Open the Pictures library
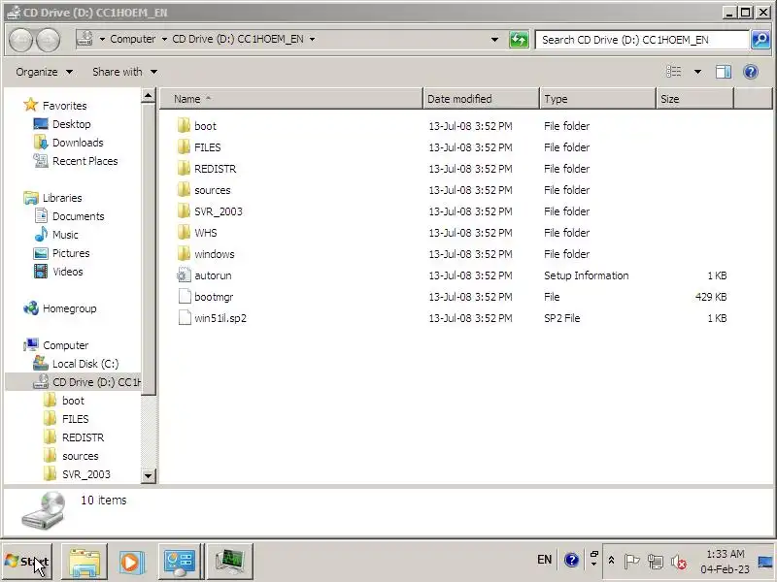The height and width of the screenshot is (582, 777). [x=71, y=253]
